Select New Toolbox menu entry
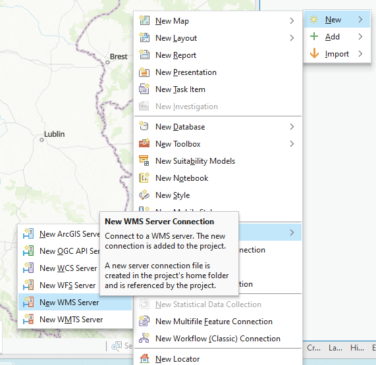 (x=218, y=144)
